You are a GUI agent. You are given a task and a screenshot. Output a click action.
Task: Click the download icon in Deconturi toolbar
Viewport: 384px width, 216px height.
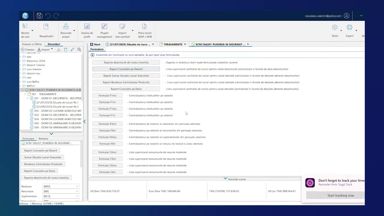coord(59,49)
